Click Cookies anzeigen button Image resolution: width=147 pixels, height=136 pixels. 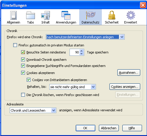(125, 87)
